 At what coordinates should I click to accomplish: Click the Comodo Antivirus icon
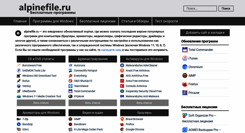click(x=122, y=86)
